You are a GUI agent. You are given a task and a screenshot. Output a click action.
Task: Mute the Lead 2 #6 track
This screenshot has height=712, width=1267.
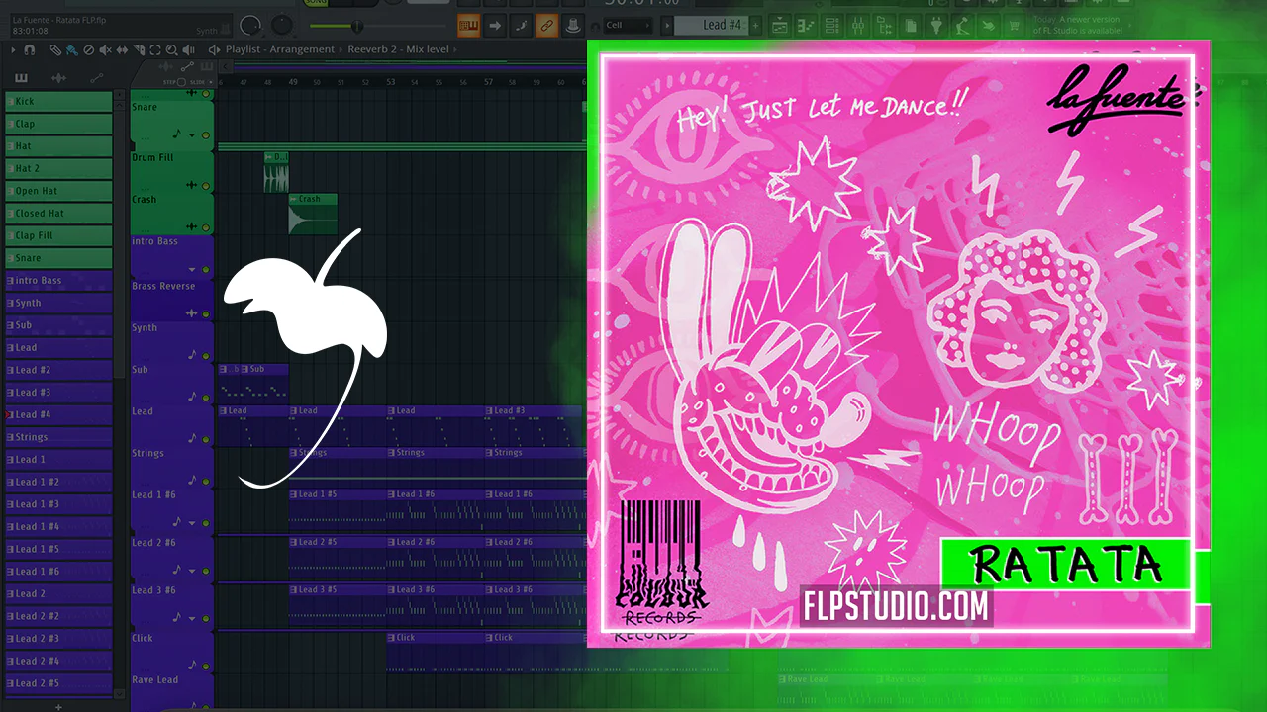click(x=206, y=570)
